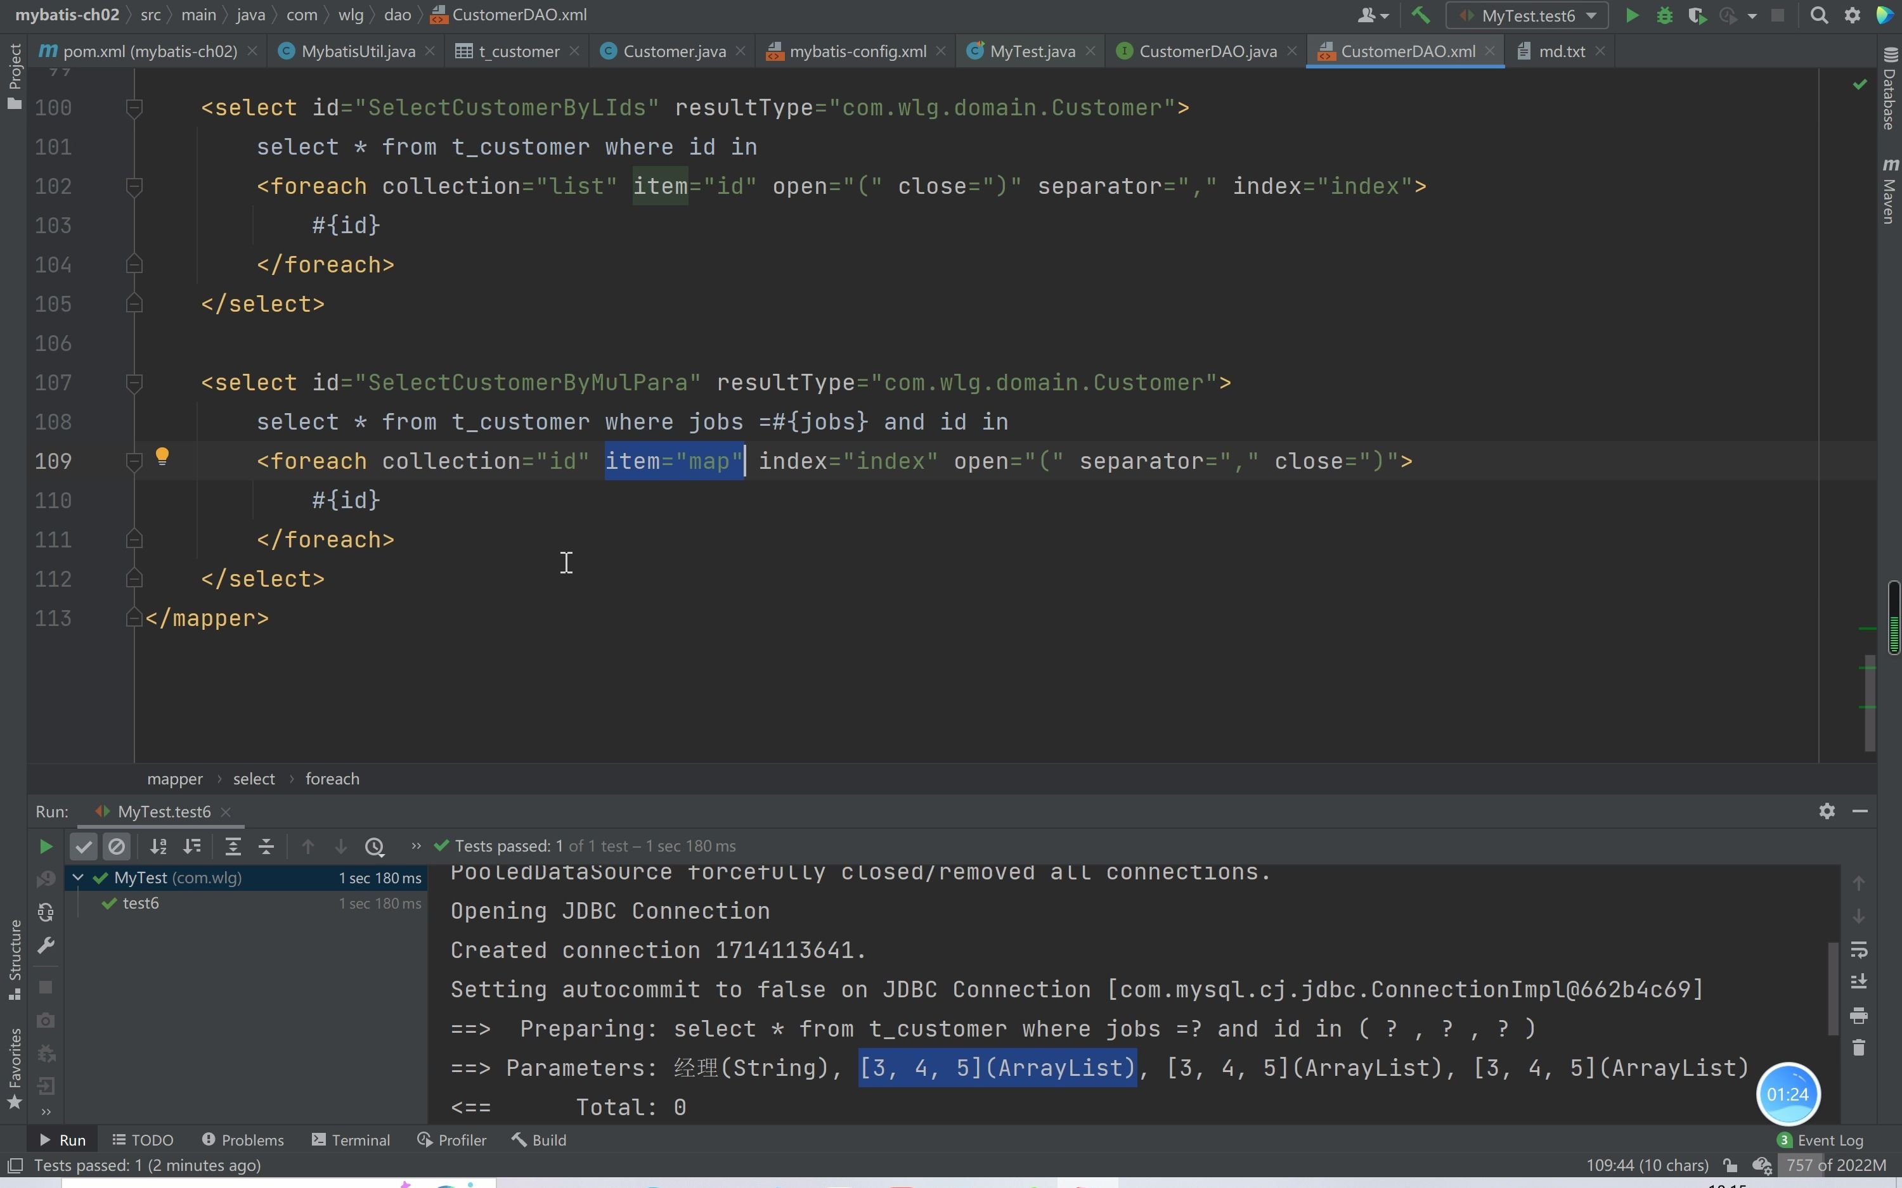1902x1188 pixels.
Task: Switch to pom.xml (mybatis-ch02) tab
Action: [150, 51]
